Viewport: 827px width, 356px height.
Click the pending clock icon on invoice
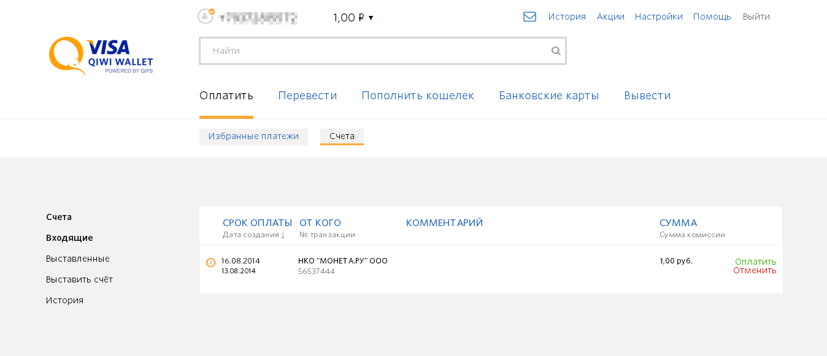click(210, 262)
